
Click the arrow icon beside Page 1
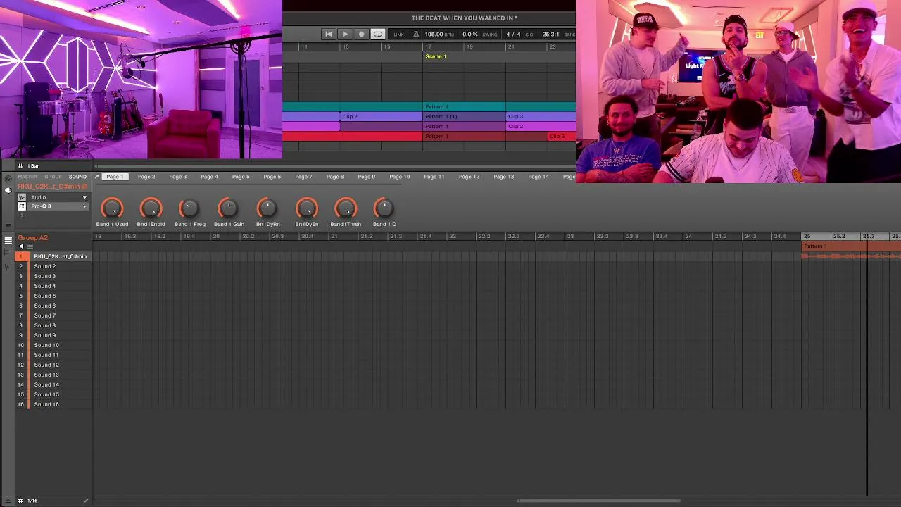point(96,177)
